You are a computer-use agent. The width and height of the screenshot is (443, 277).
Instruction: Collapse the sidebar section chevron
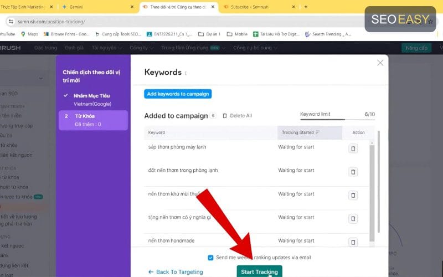coord(40,78)
